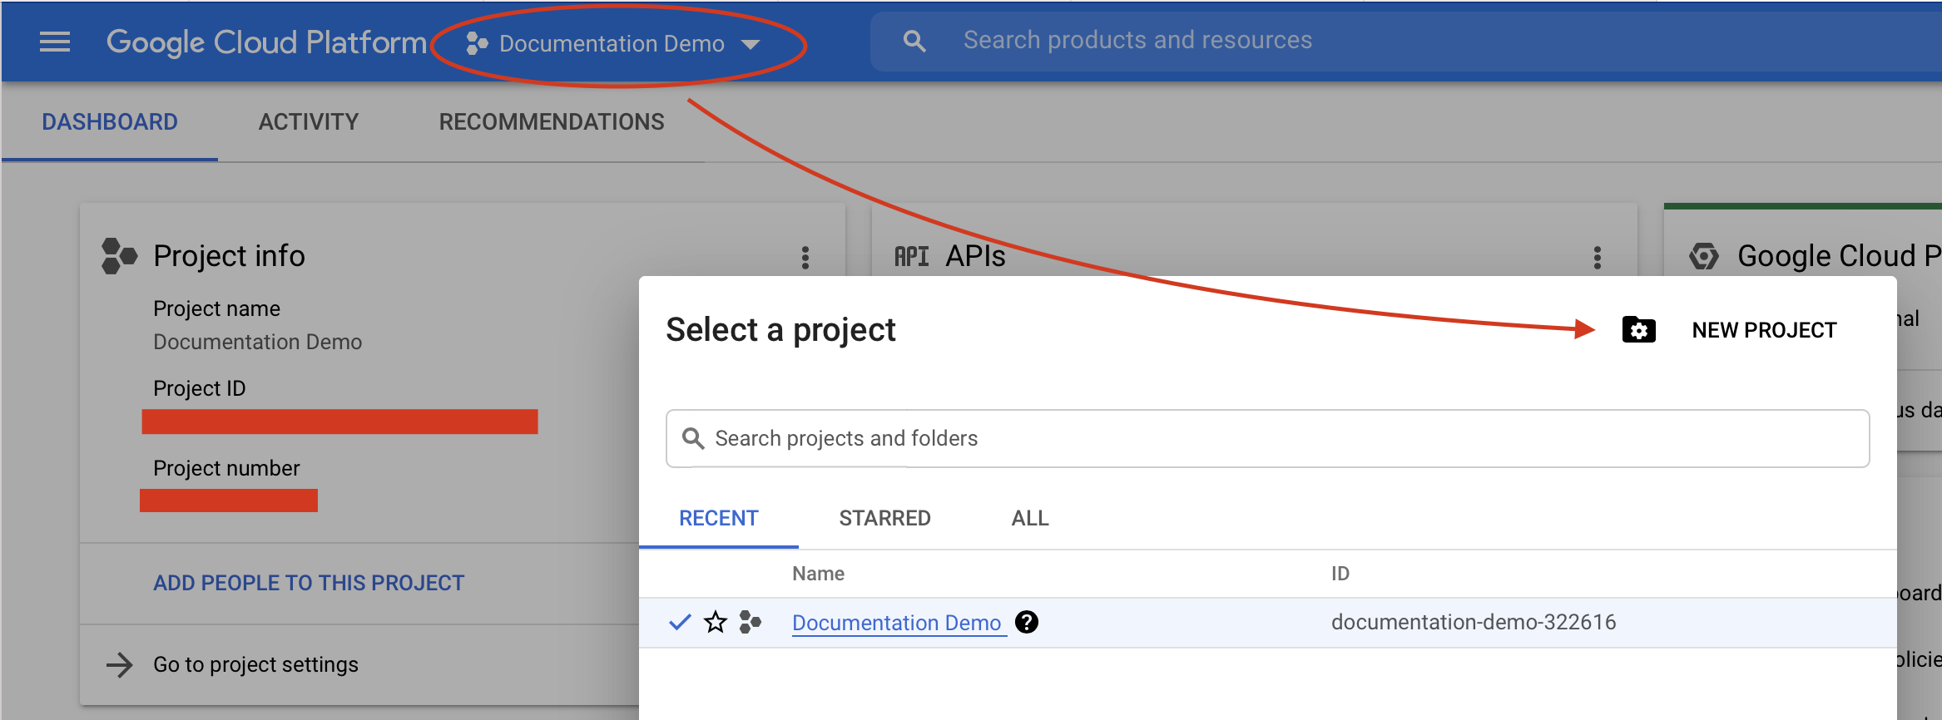
Task: Click Go to project settings link
Action: click(255, 664)
